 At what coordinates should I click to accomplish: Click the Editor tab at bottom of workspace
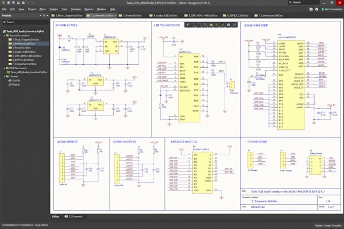point(56,216)
